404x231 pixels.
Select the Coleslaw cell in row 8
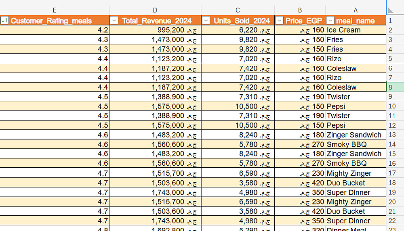click(356, 87)
